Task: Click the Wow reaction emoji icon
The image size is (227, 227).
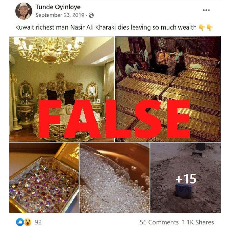Action: click(x=28, y=222)
